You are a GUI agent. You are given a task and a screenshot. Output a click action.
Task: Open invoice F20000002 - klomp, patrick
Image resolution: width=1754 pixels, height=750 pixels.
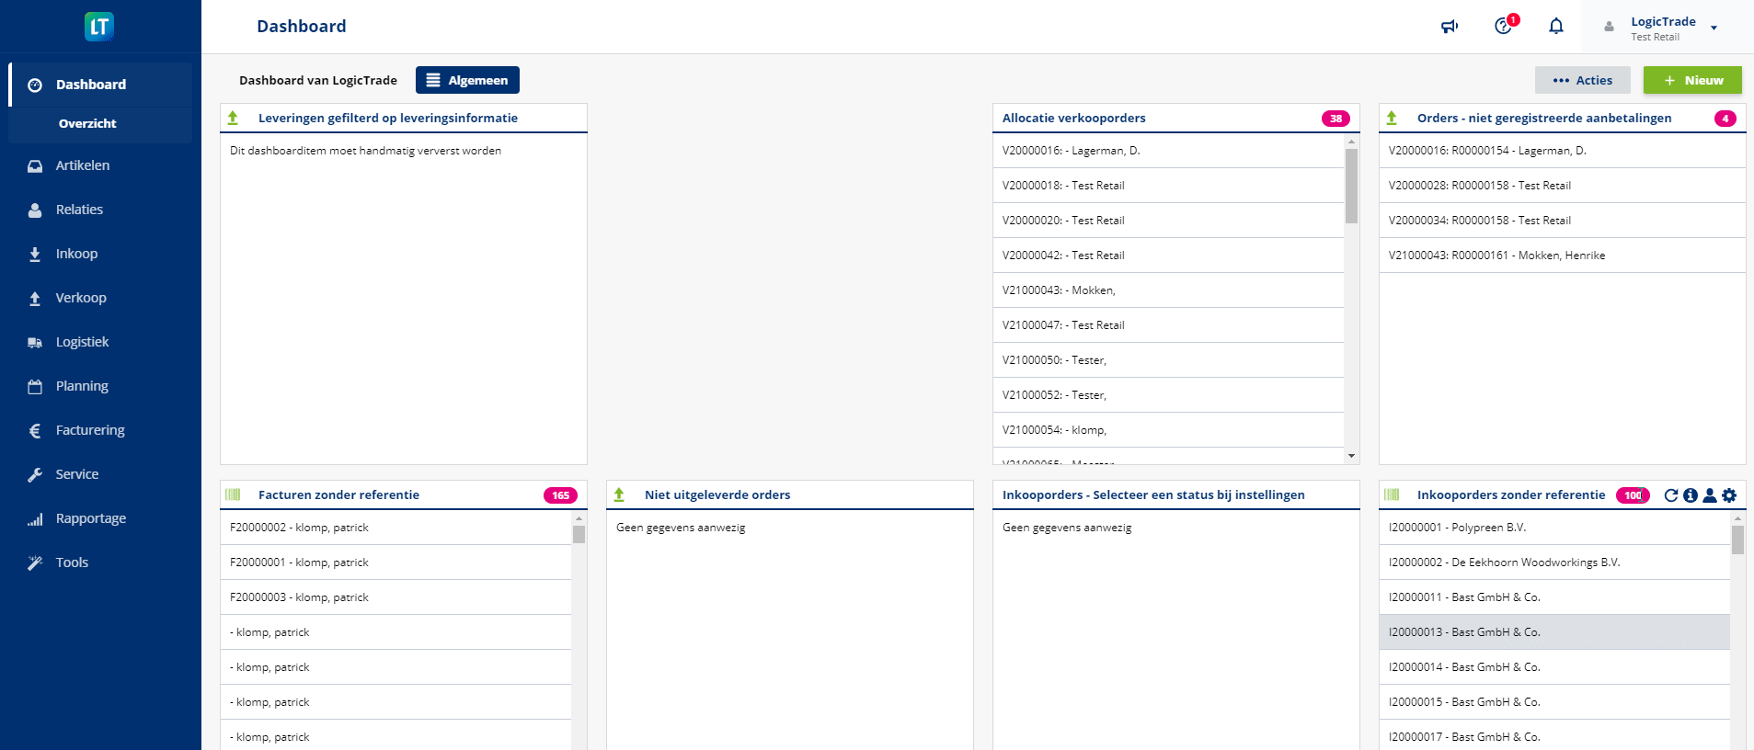299,528
